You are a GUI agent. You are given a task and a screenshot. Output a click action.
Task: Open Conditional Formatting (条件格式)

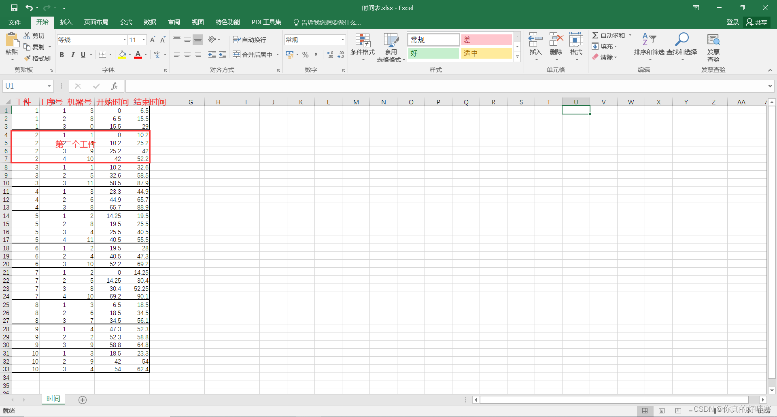click(363, 47)
